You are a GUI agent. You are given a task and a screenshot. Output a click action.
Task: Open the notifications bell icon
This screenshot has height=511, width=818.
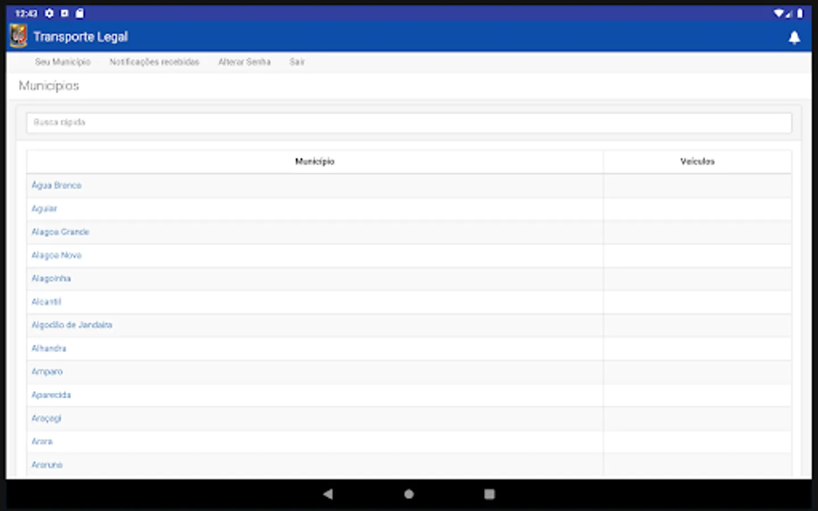coord(794,37)
